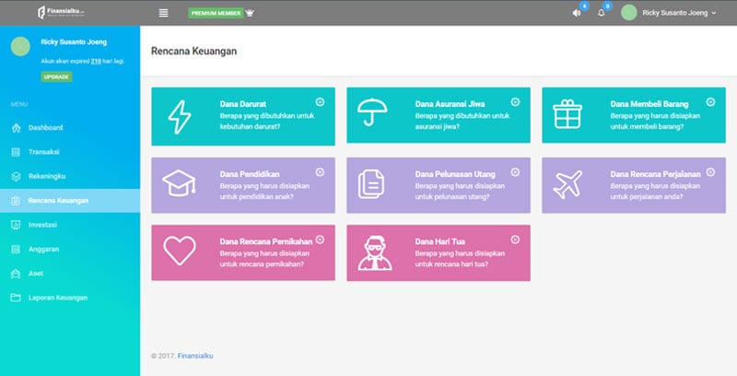Open the megaphone announcements icon
Screen dimensions: 737x376
click(577, 13)
